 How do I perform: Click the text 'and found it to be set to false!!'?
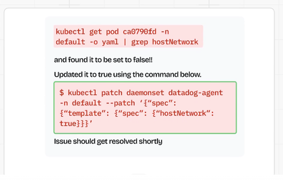pyautogui.click(x=104, y=60)
